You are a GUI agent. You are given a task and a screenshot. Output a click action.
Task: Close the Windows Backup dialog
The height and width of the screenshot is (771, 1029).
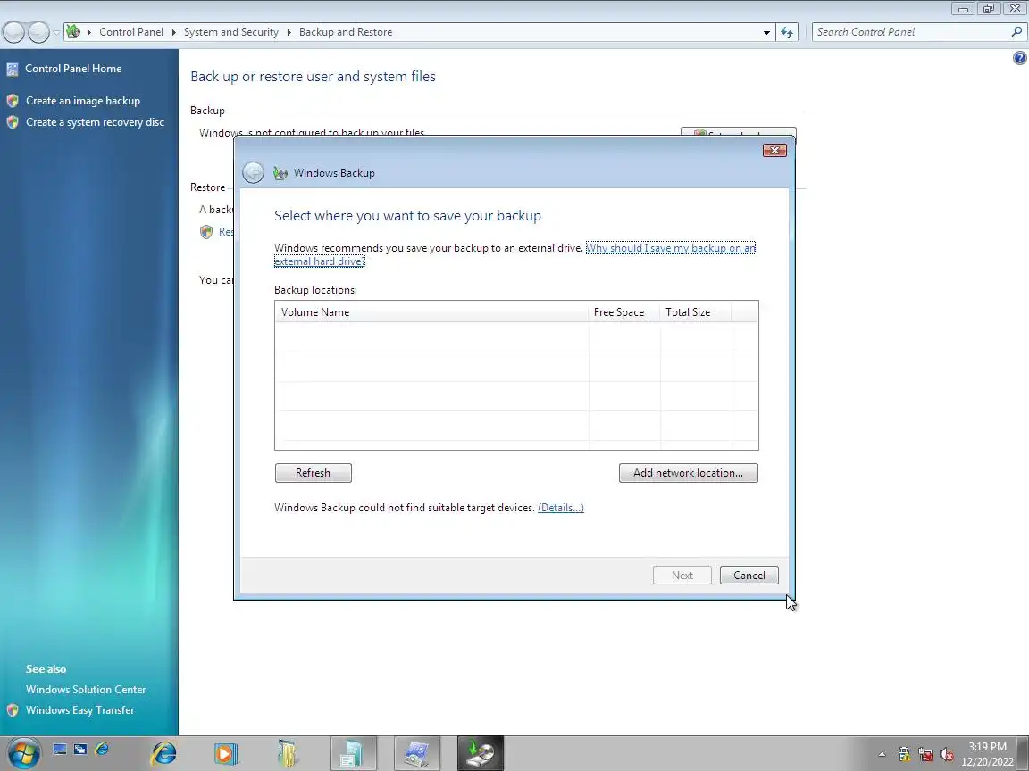774,151
